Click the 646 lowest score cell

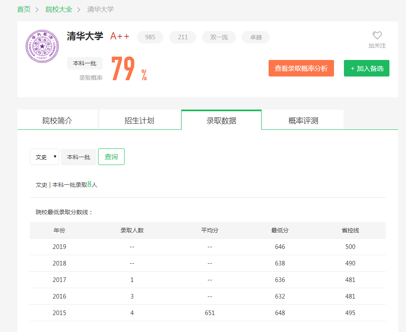280,247
